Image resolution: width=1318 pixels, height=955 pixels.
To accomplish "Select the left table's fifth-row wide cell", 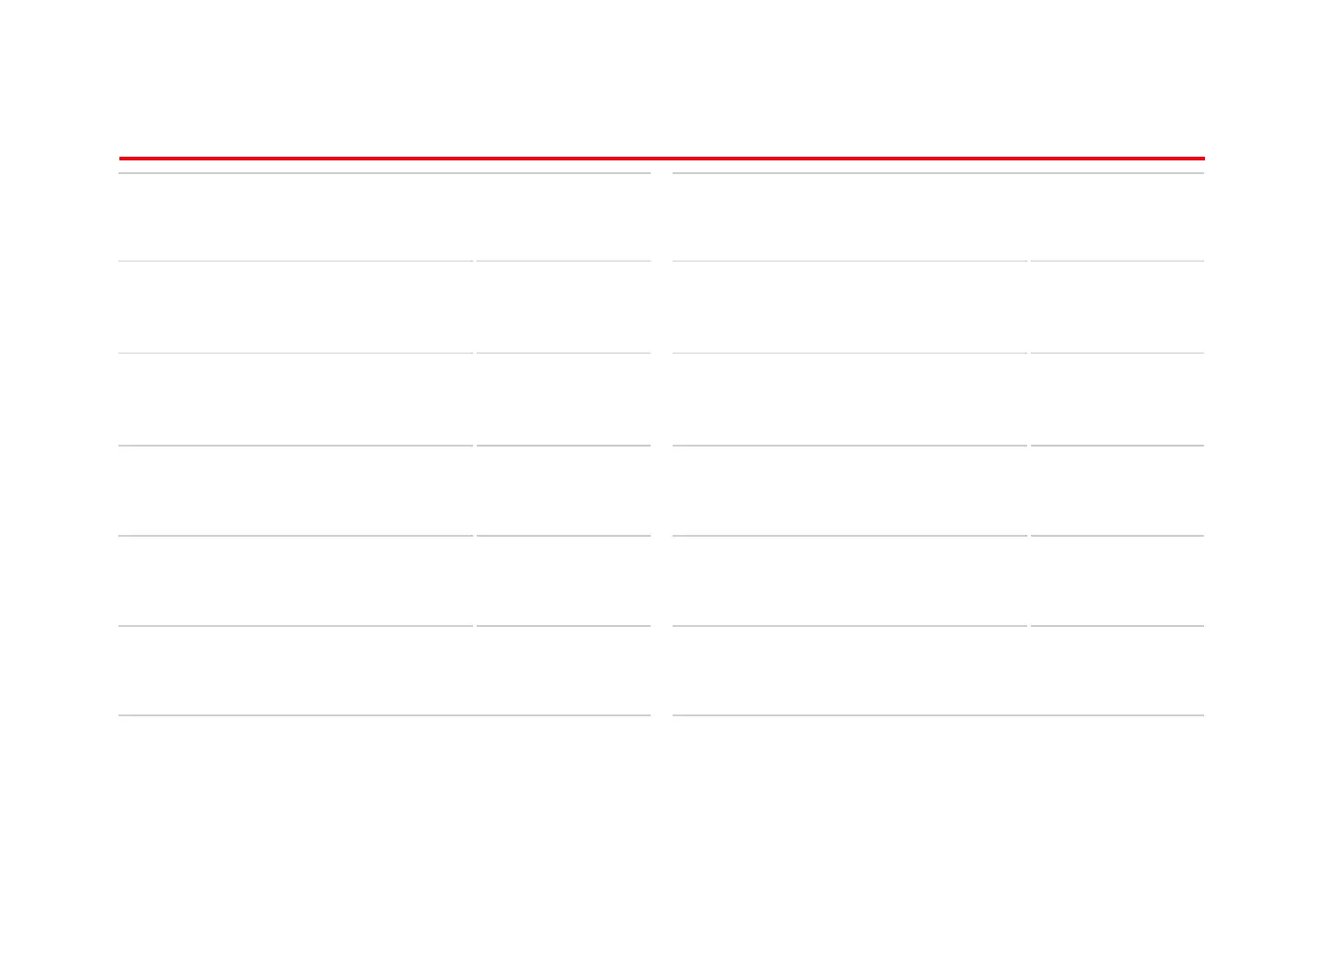I will 296,580.
